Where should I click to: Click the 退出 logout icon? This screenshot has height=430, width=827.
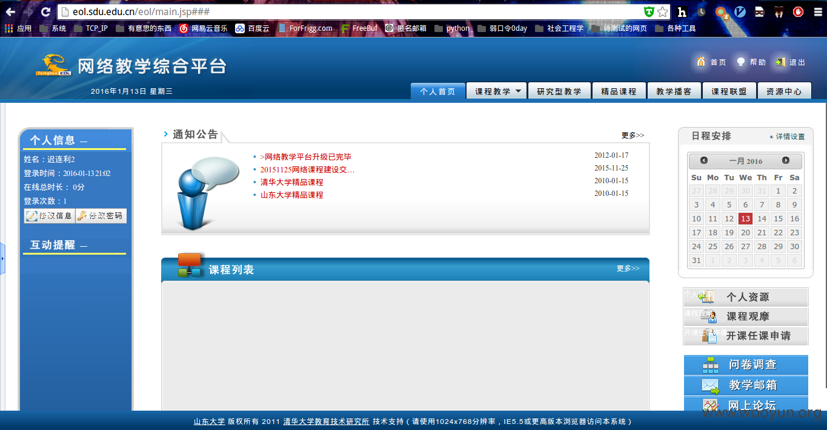pyautogui.click(x=780, y=62)
